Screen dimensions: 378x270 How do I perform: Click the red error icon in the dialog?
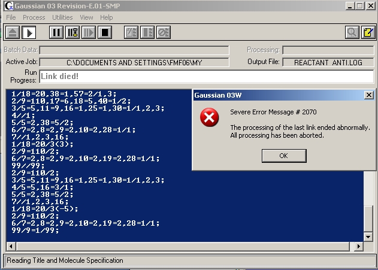pyautogui.click(x=209, y=117)
